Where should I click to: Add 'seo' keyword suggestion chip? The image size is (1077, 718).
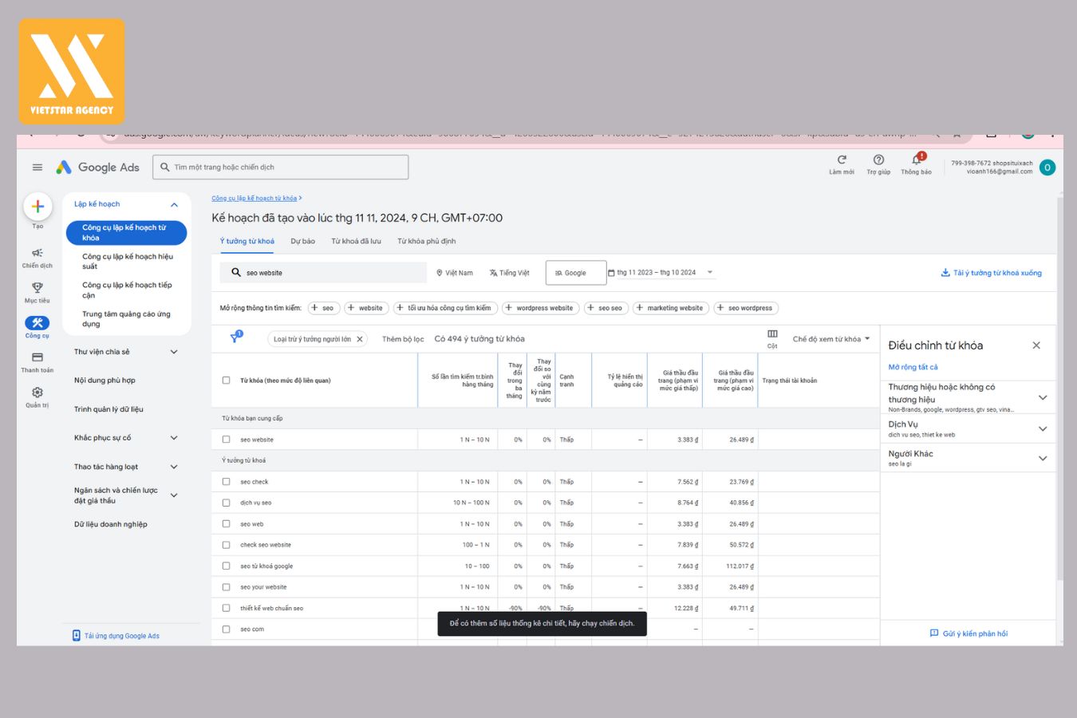[x=324, y=308]
